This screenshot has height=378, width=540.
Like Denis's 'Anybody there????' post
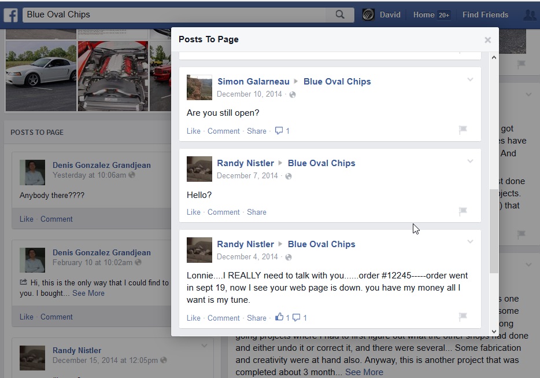27,219
